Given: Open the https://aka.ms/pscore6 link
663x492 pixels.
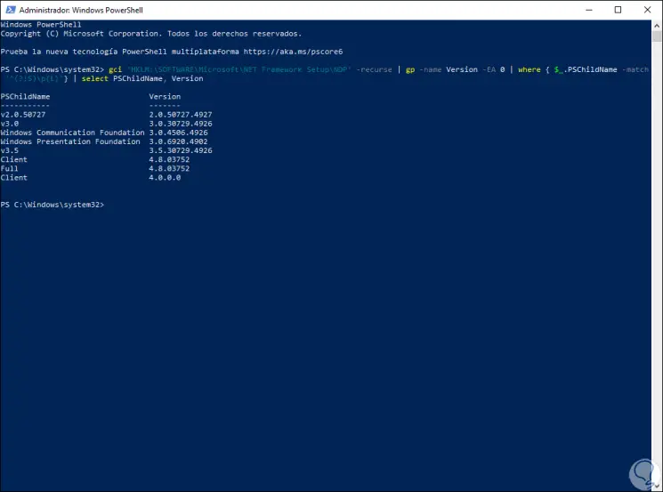Looking at the screenshot, I should 291,52.
